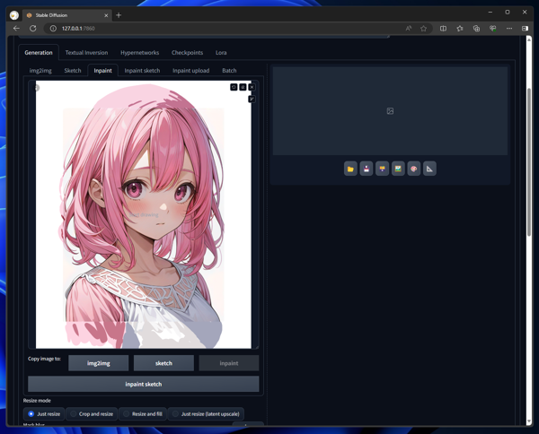Close the Stable Diffusion browser tab
The width and height of the screenshot is (539, 434).
point(106,15)
